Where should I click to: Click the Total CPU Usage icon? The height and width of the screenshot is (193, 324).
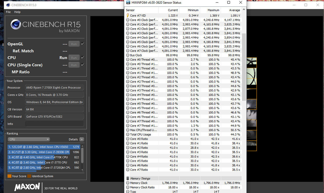pyautogui.click(x=128, y=134)
